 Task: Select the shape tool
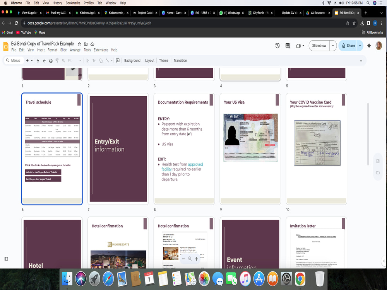101,61
